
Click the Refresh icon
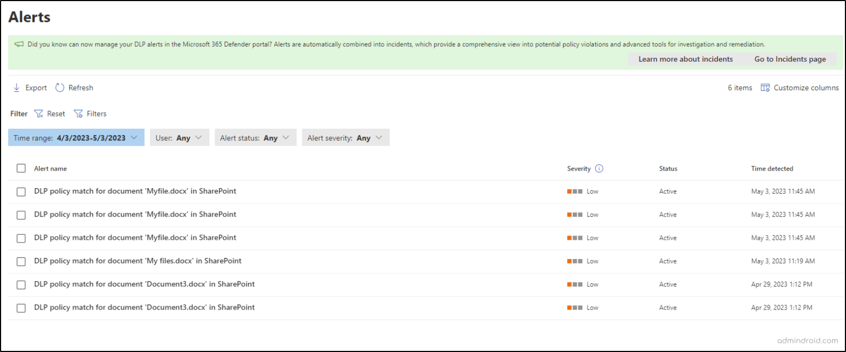click(x=59, y=87)
